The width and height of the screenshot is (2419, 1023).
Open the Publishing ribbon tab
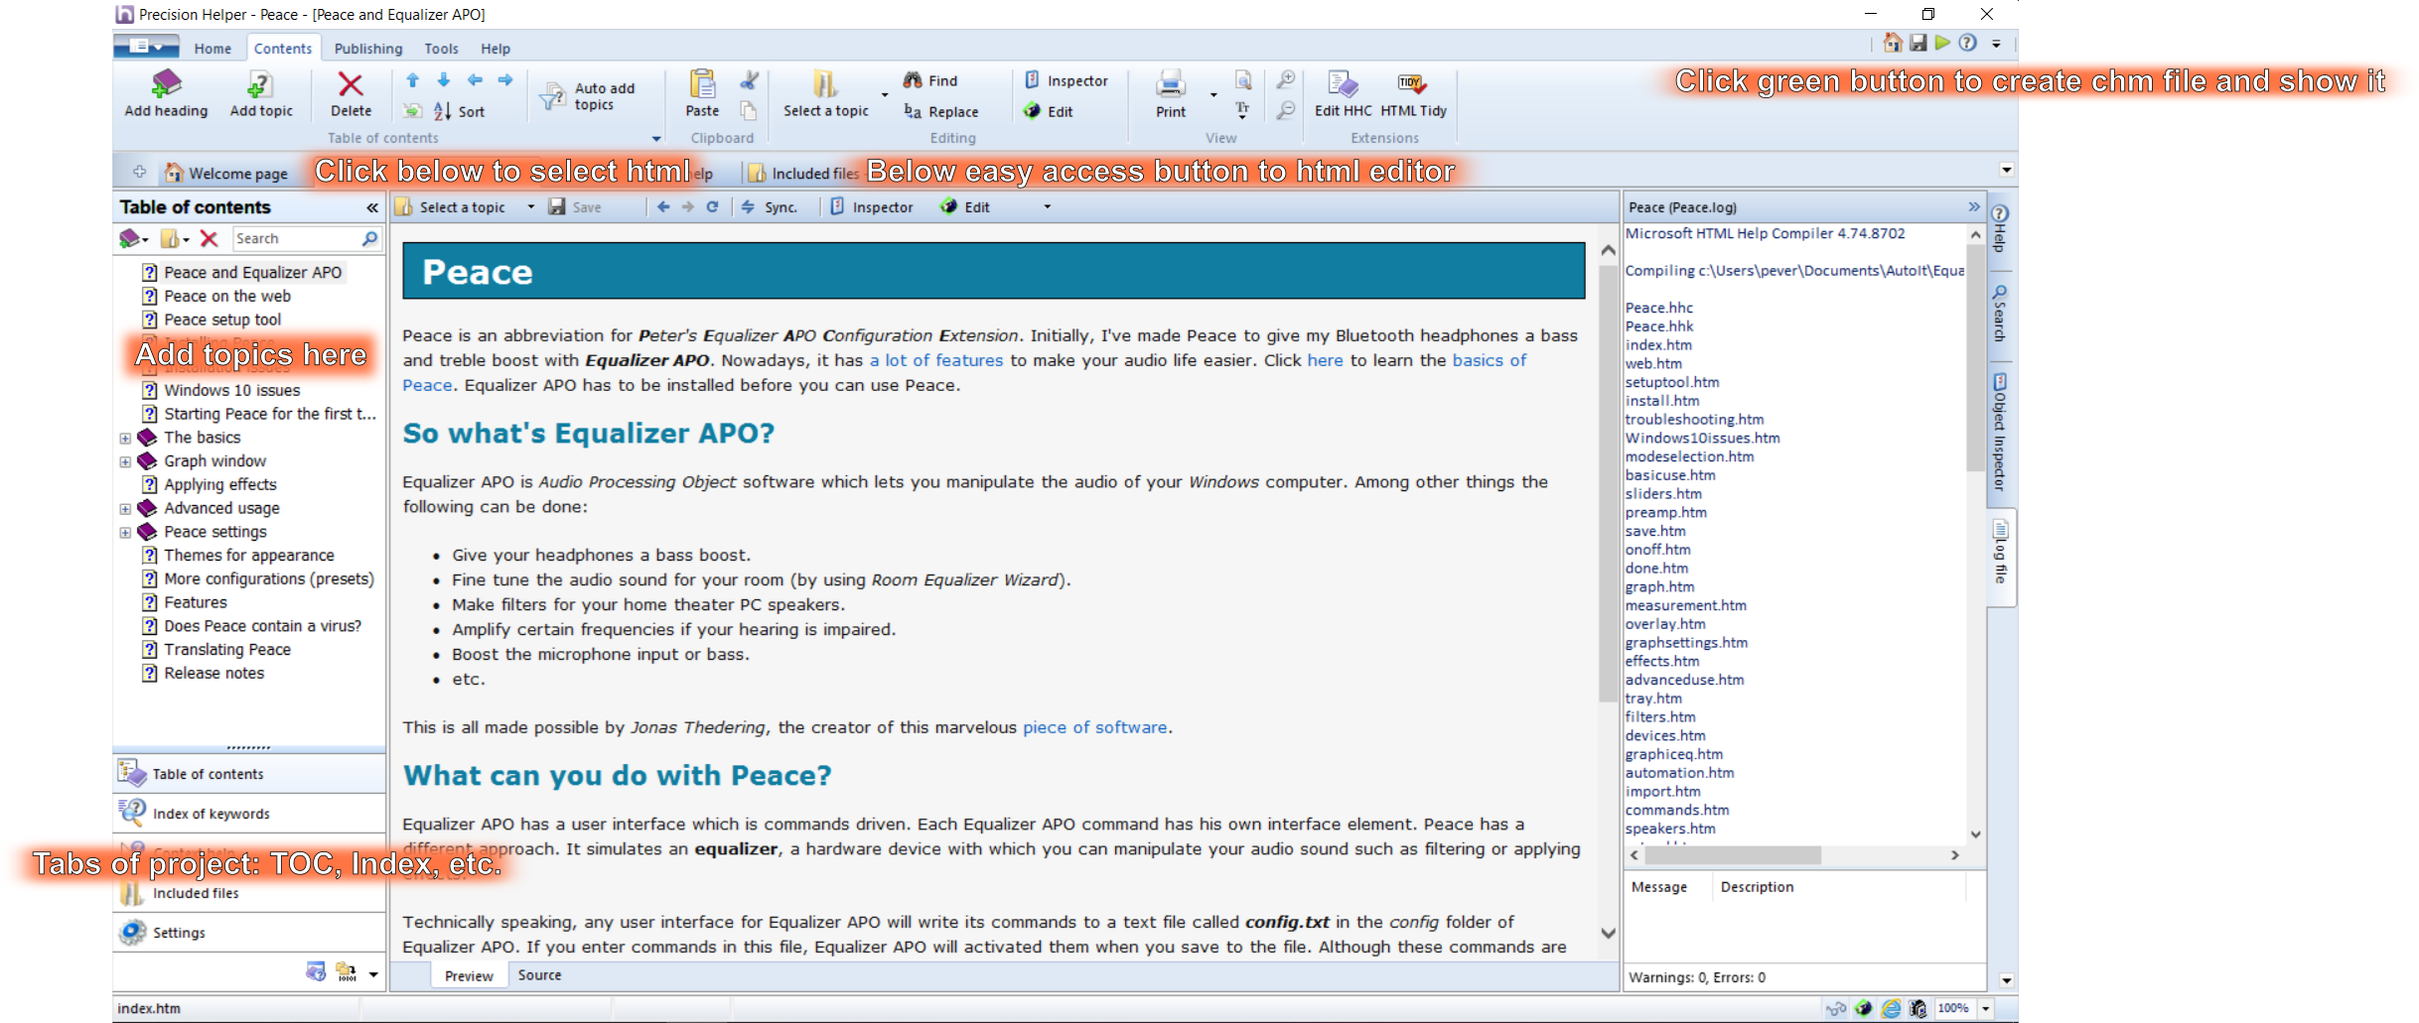(x=368, y=49)
